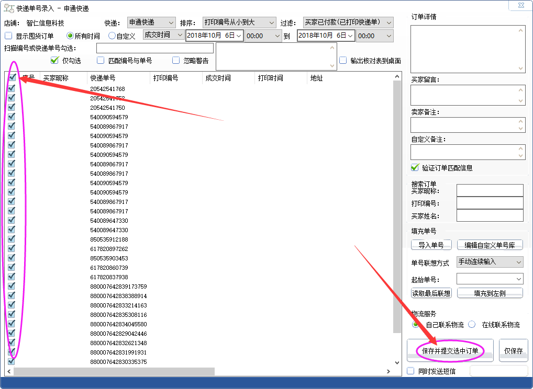The height and width of the screenshot is (389, 533).
Task: Open the 快递 courier dropdown
Action: click(151, 22)
